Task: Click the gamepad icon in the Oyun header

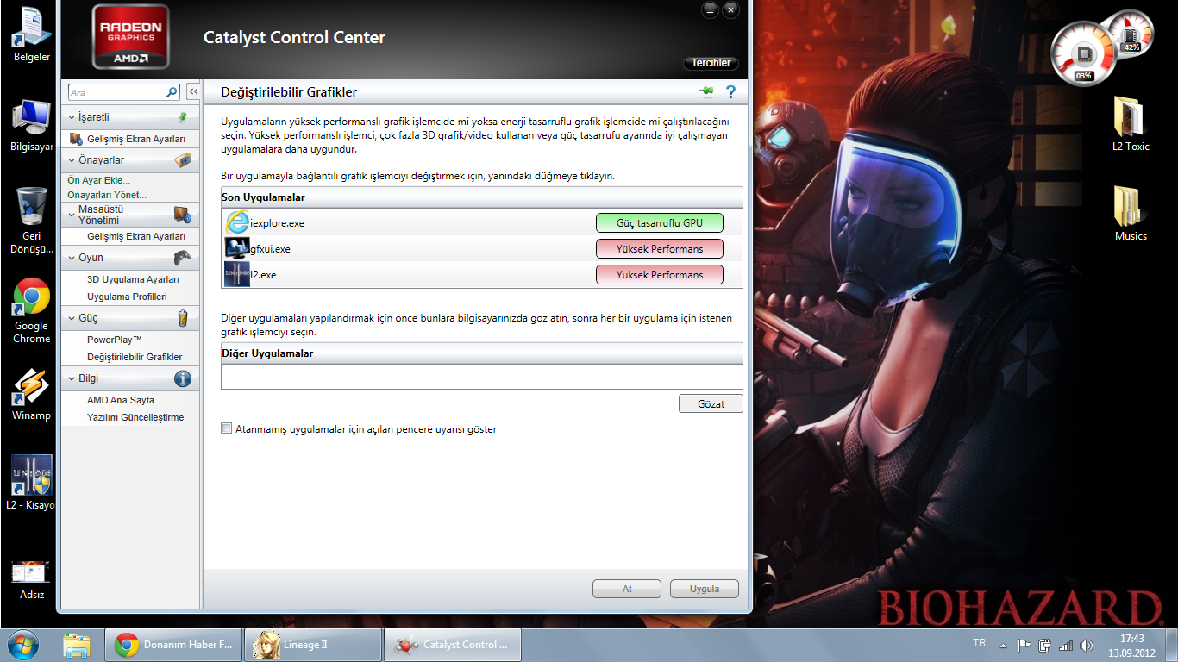Action: pyautogui.click(x=182, y=258)
